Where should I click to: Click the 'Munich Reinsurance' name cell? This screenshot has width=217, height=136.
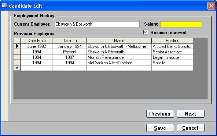point(119,57)
